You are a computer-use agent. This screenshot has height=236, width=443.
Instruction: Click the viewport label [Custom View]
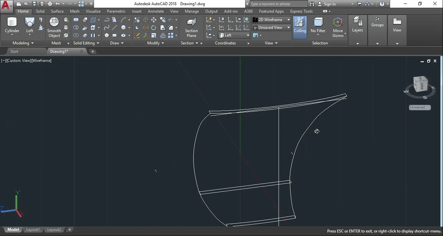19,61
